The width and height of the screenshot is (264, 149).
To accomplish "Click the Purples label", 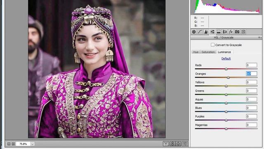I will [200, 116].
